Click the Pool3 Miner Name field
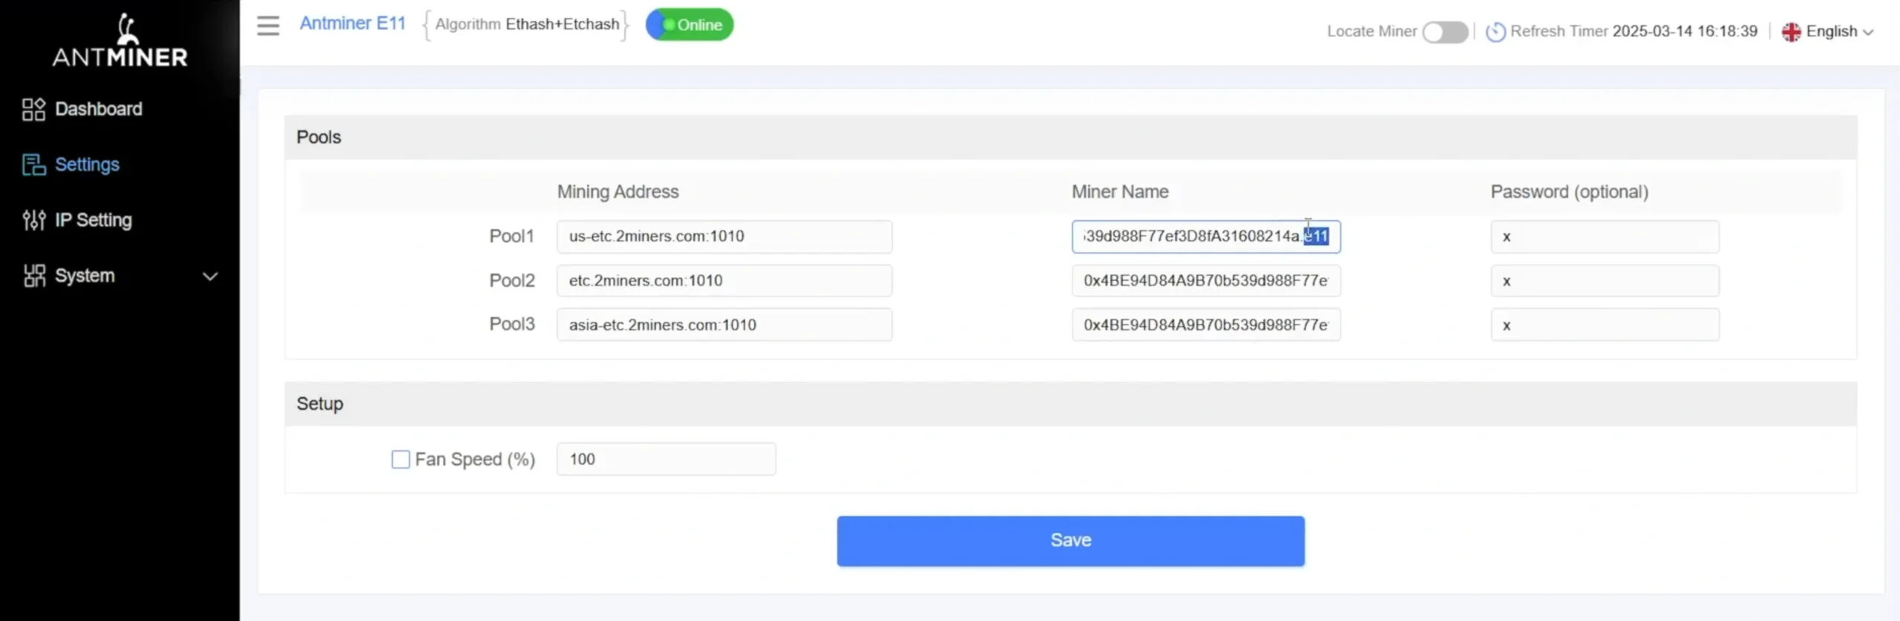 point(1206,325)
